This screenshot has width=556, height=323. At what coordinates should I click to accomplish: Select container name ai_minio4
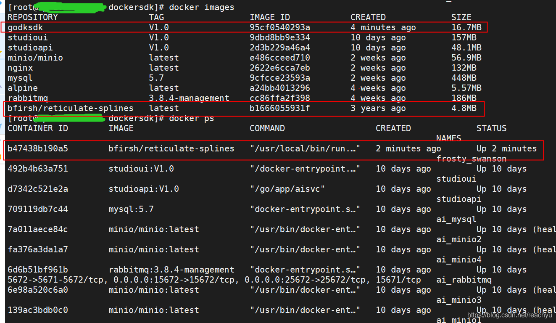point(459,259)
